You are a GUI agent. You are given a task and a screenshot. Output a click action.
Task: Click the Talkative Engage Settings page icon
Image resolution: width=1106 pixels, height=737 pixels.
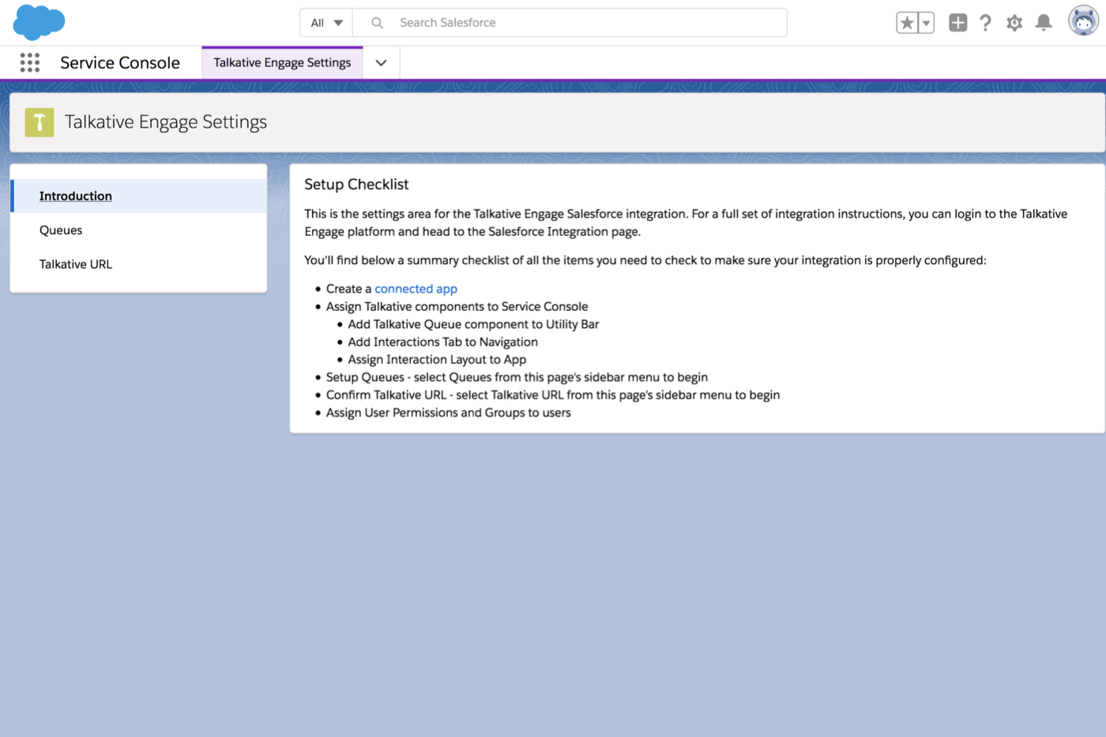point(39,122)
